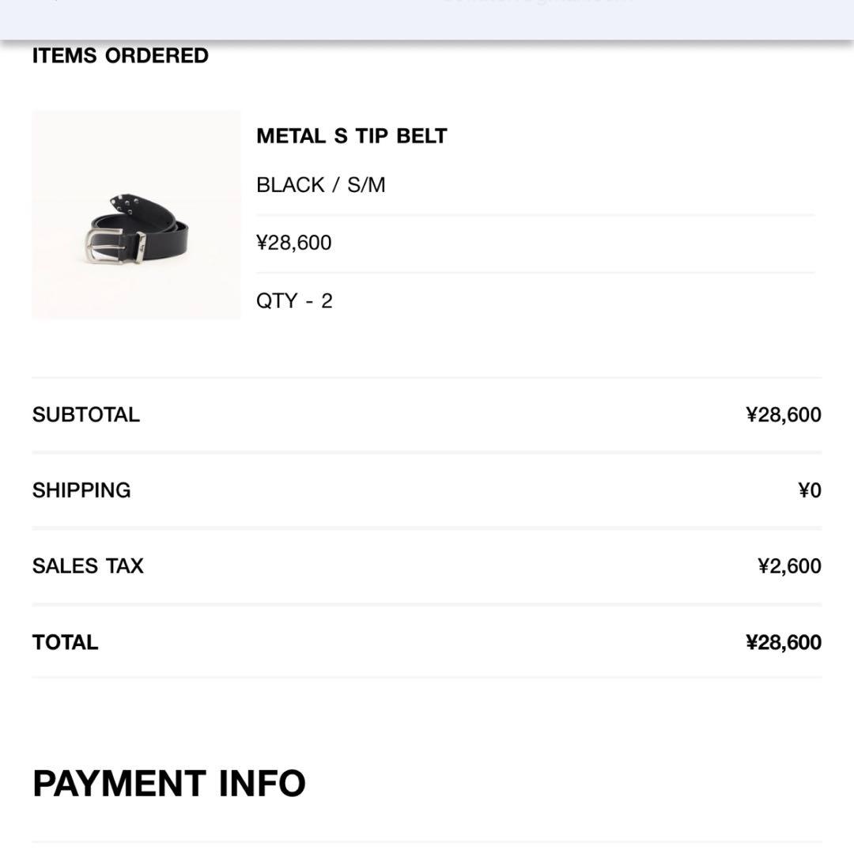Screen dimensions: 854x854
Task: Select the BLACK / S/M variant text
Action: tap(320, 185)
